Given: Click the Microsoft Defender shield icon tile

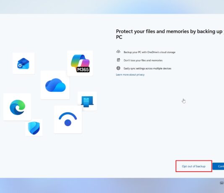Looking at the screenshot, I should tap(34, 128).
